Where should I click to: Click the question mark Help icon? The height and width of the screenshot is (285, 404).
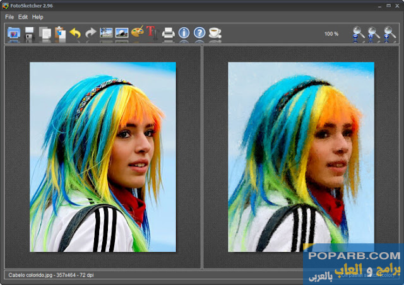199,33
